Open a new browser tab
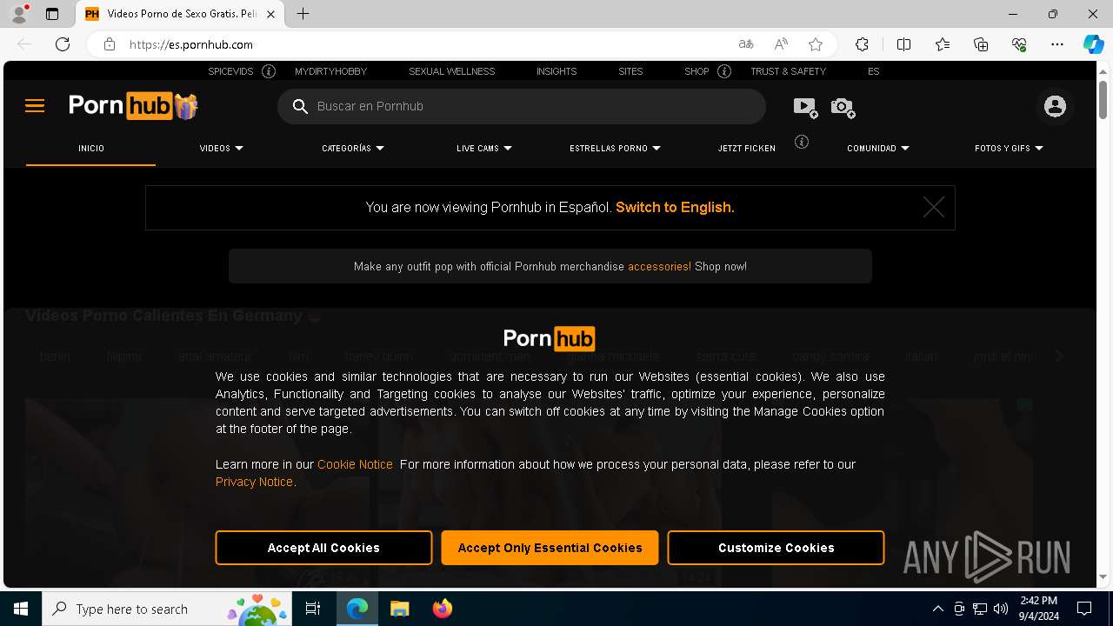The height and width of the screenshot is (626, 1113). (x=303, y=14)
